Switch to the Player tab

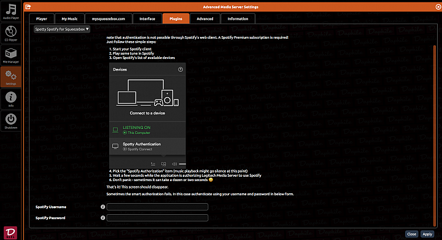click(42, 19)
